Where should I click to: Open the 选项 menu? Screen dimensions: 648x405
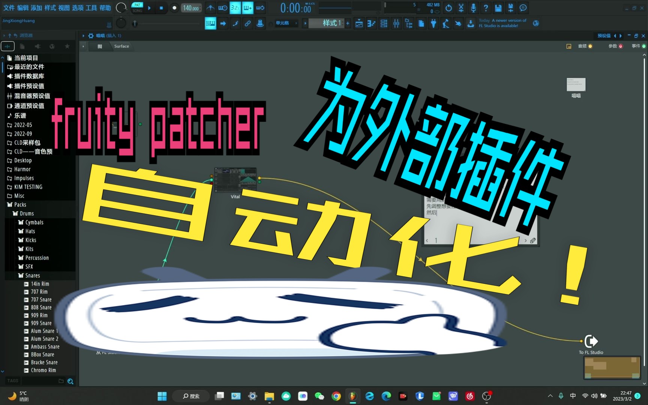[x=78, y=8]
